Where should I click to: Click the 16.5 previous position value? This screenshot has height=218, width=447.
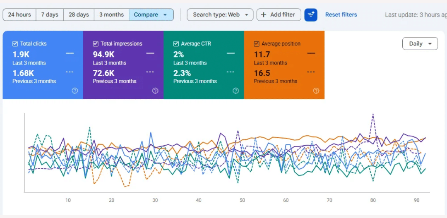(262, 73)
